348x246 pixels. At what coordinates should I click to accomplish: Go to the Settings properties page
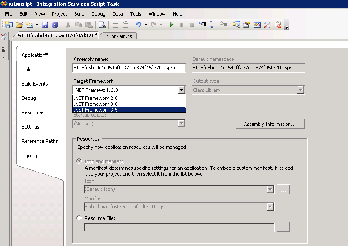pos(31,127)
